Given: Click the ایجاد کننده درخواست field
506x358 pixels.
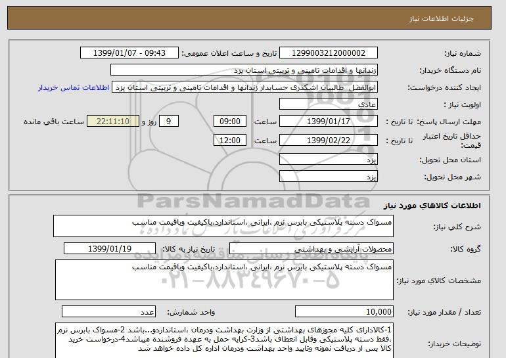Looking at the screenshot, I should pyautogui.click(x=244, y=87).
